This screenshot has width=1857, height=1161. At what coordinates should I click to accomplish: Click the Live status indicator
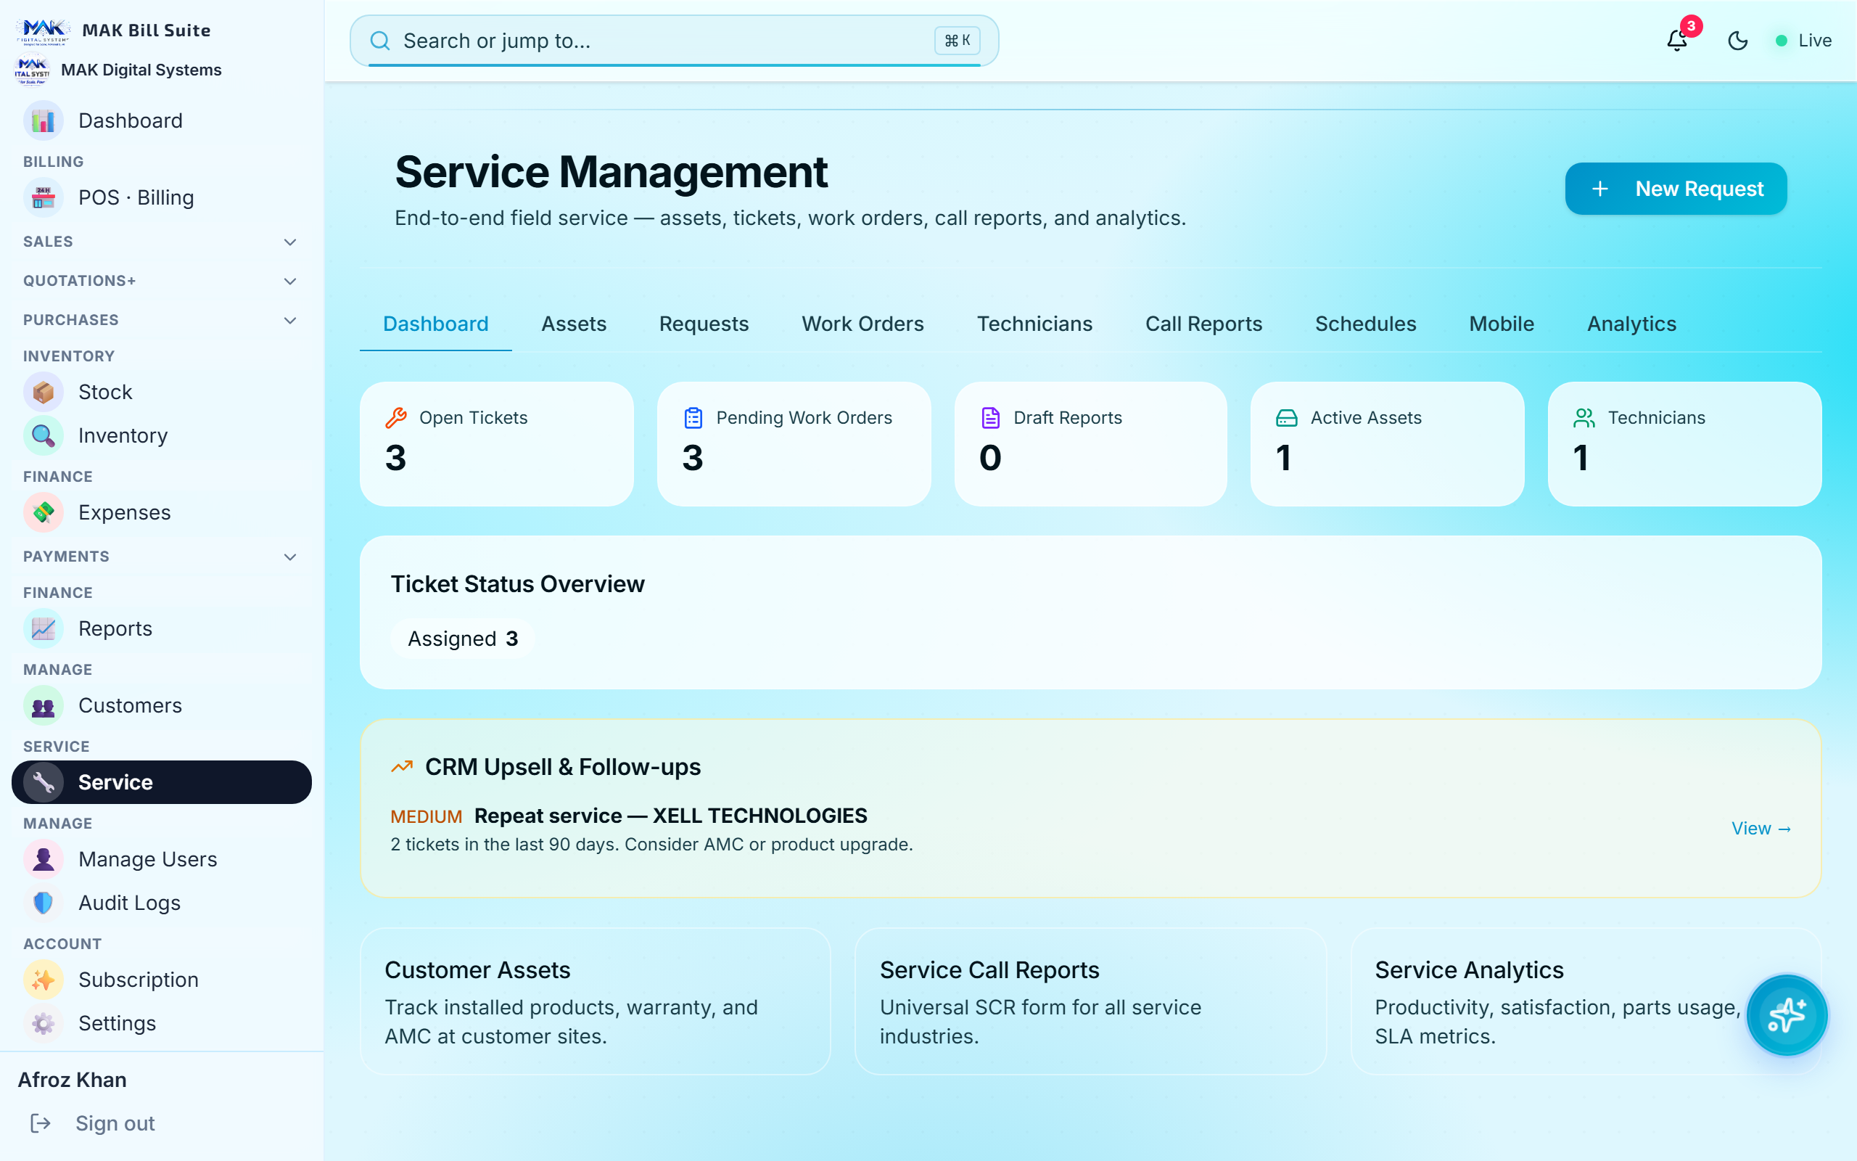(x=1803, y=41)
